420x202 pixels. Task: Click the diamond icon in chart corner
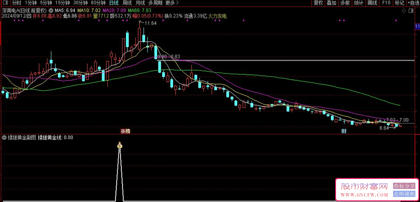(404, 11)
